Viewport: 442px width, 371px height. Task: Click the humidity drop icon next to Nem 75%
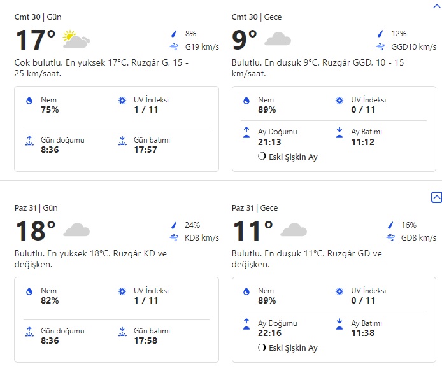tap(29, 101)
